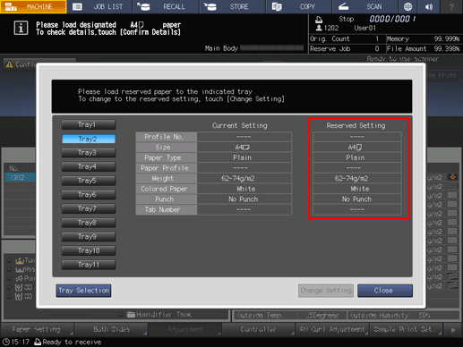This screenshot has width=463, height=347.
Task: Click the info icon beside load paper message
Action: coord(21,28)
